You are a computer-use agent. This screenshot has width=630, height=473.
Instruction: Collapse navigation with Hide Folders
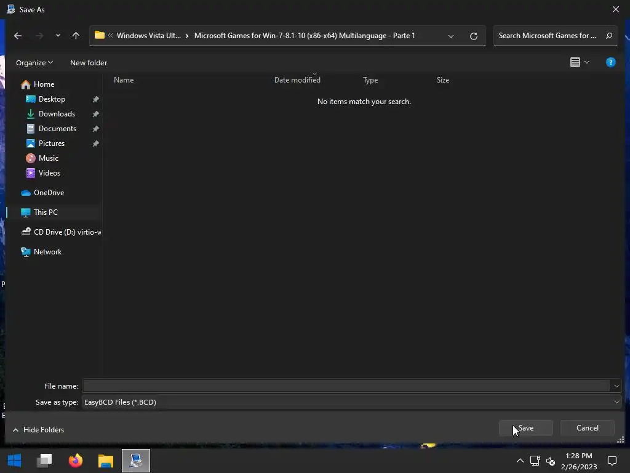(x=38, y=430)
